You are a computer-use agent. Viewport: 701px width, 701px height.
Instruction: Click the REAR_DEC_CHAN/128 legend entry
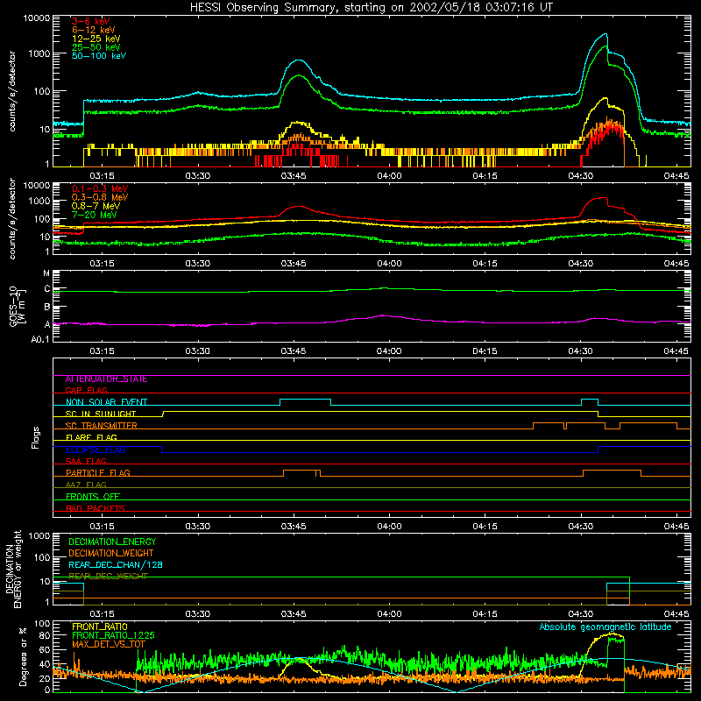pyautogui.click(x=116, y=565)
